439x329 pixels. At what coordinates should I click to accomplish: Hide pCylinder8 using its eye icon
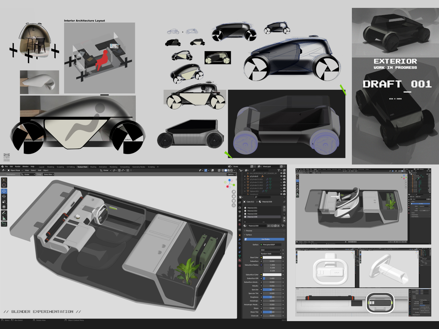[281, 176]
